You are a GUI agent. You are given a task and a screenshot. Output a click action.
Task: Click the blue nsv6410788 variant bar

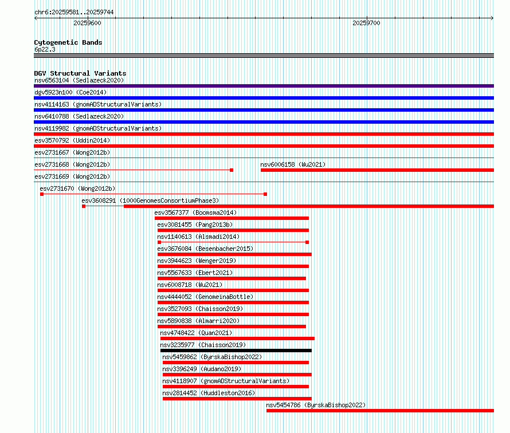(x=264, y=122)
